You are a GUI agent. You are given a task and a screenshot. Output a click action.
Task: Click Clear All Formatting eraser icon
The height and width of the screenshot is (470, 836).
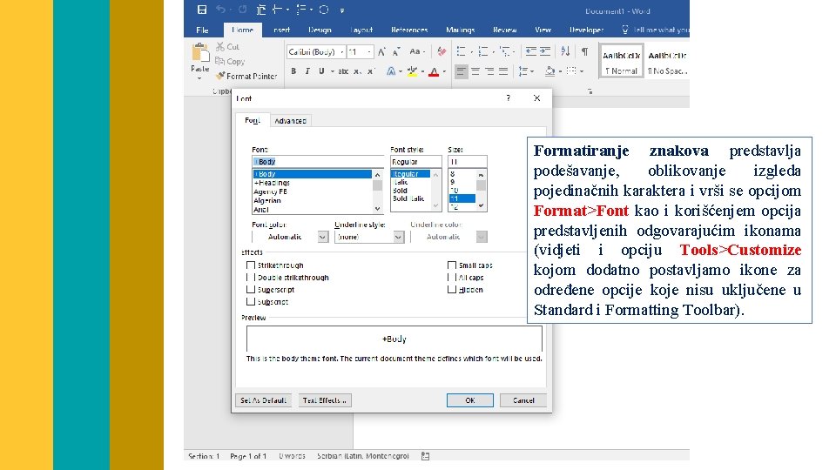(442, 51)
